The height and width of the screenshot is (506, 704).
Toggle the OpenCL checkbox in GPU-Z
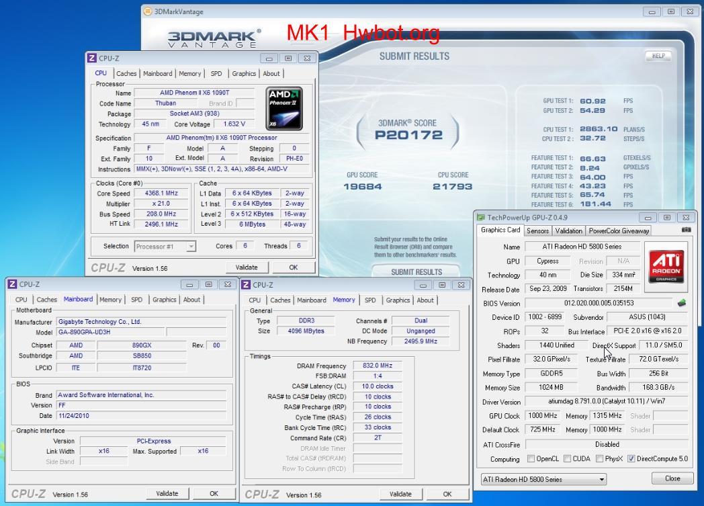pyautogui.click(x=531, y=458)
